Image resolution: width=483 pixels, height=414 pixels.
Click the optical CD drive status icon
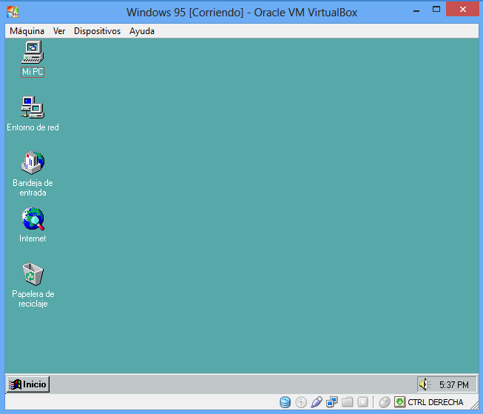[301, 402]
